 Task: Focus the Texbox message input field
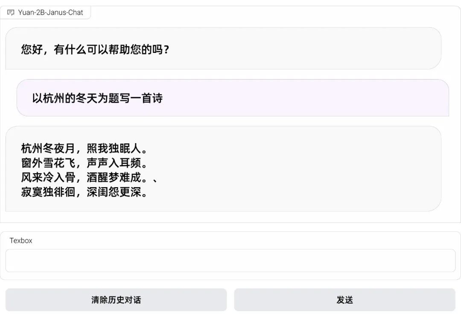[230, 260]
